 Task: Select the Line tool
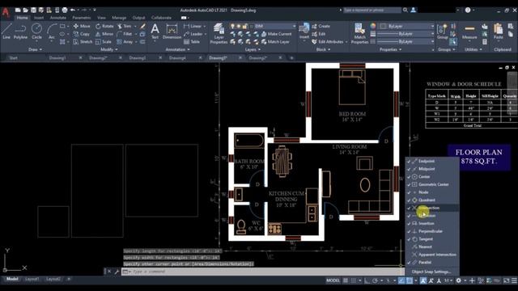click(x=6, y=32)
